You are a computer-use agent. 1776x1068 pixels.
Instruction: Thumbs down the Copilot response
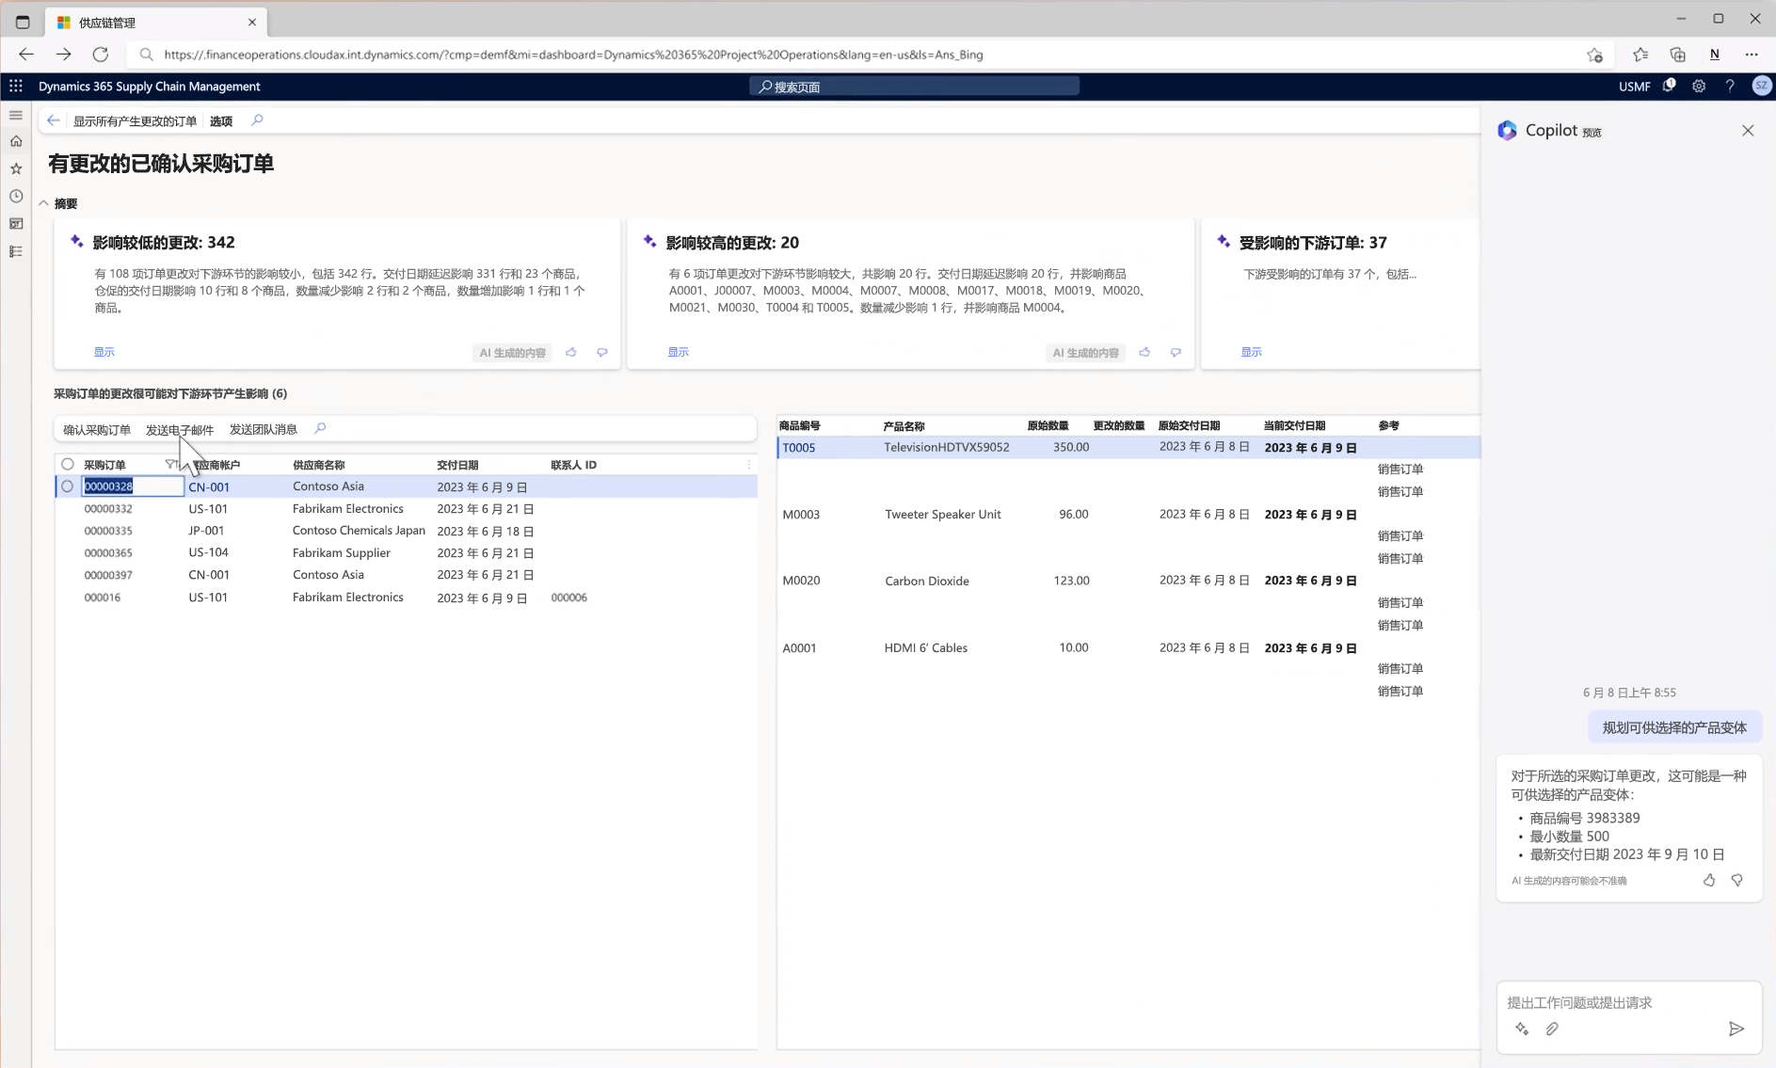point(1737,880)
